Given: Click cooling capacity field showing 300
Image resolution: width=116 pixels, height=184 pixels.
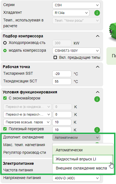Looking at the screenshot, I should pos(62,43).
